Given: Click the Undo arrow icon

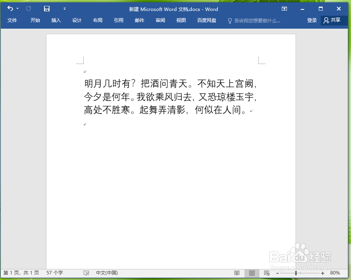Looking at the screenshot, I should pos(10,9).
